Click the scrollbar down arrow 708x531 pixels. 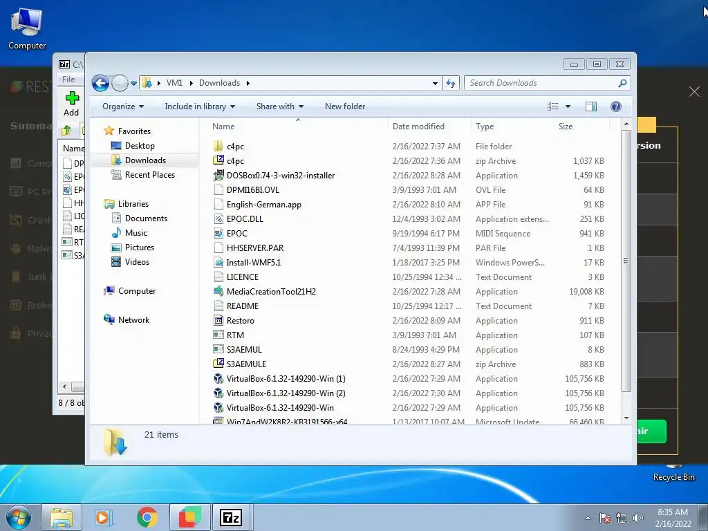pos(626,418)
